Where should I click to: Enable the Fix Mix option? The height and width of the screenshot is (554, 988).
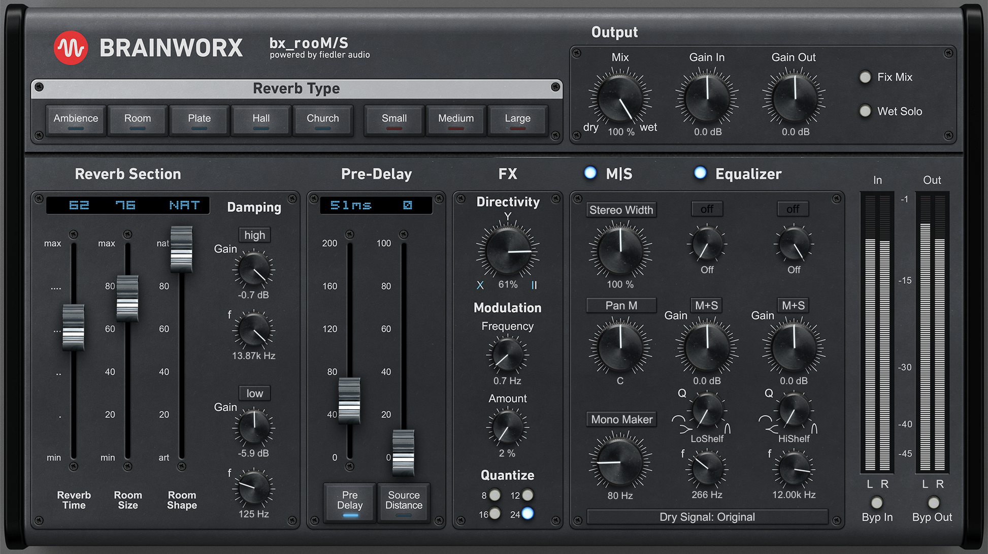pos(865,77)
